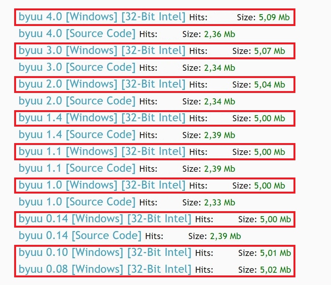
Task: Open byuu 1.0 Windows 32-Bit Intel download
Action: [x=102, y=185]
